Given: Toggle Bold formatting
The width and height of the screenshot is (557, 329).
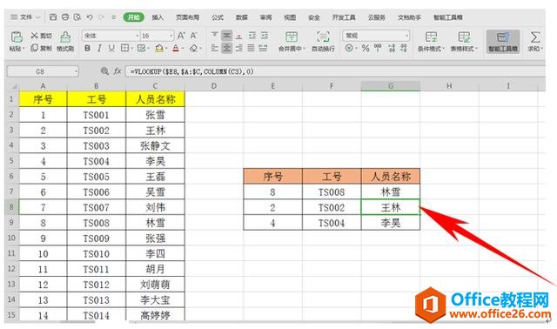Looking at the screenshot, I should (87, 48).
